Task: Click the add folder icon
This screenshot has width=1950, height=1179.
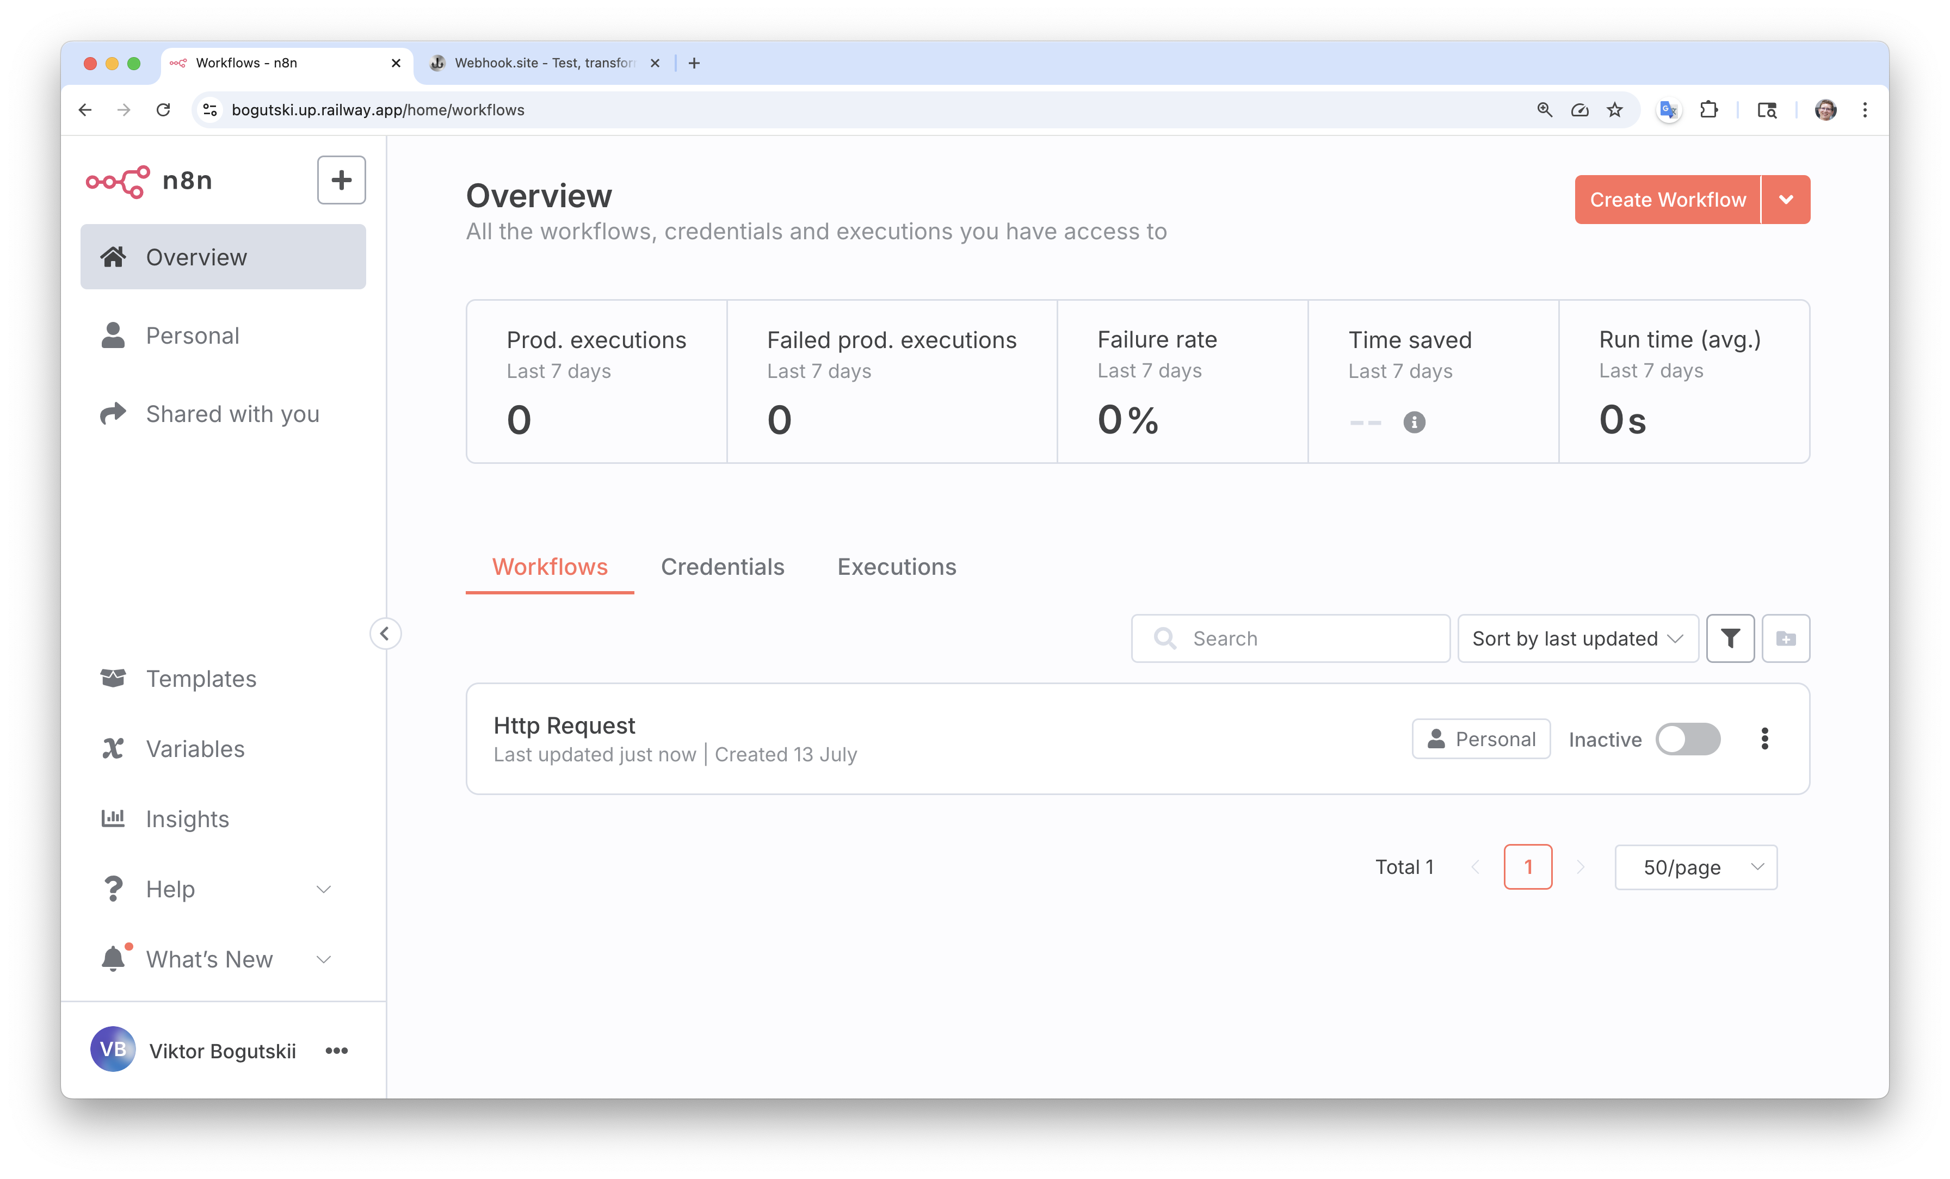Action: [1785, 638]
